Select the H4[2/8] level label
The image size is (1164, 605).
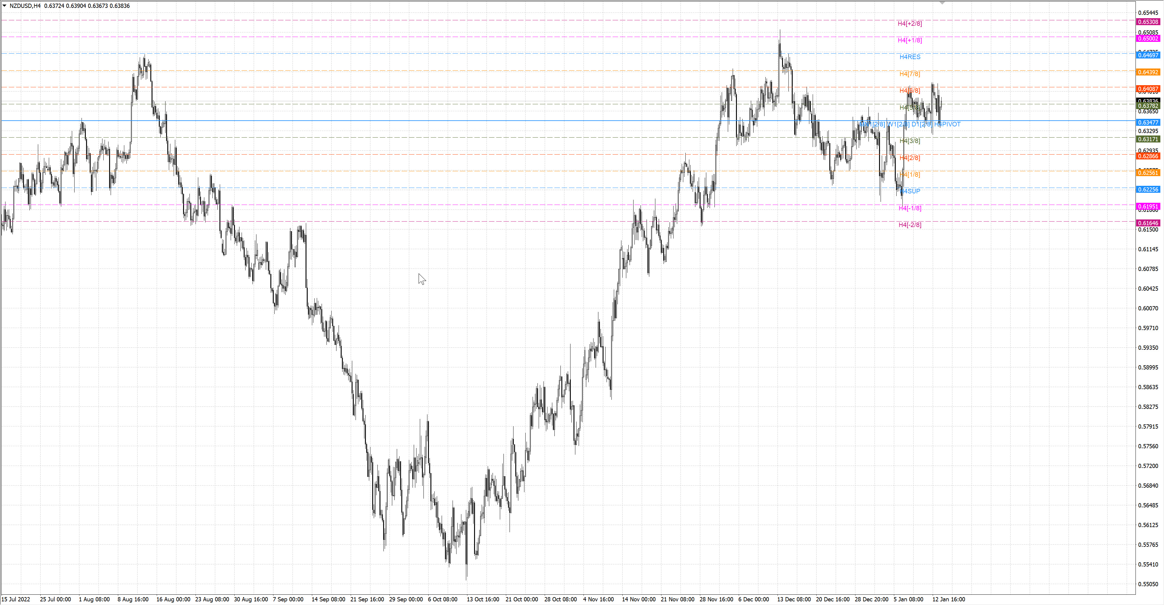910,158
